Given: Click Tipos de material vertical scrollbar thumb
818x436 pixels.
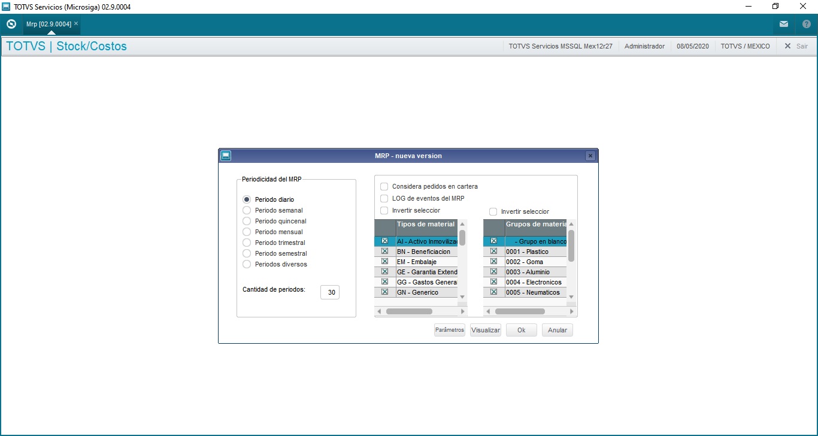Looking at the screenshot, I should [x=462, y=238].
